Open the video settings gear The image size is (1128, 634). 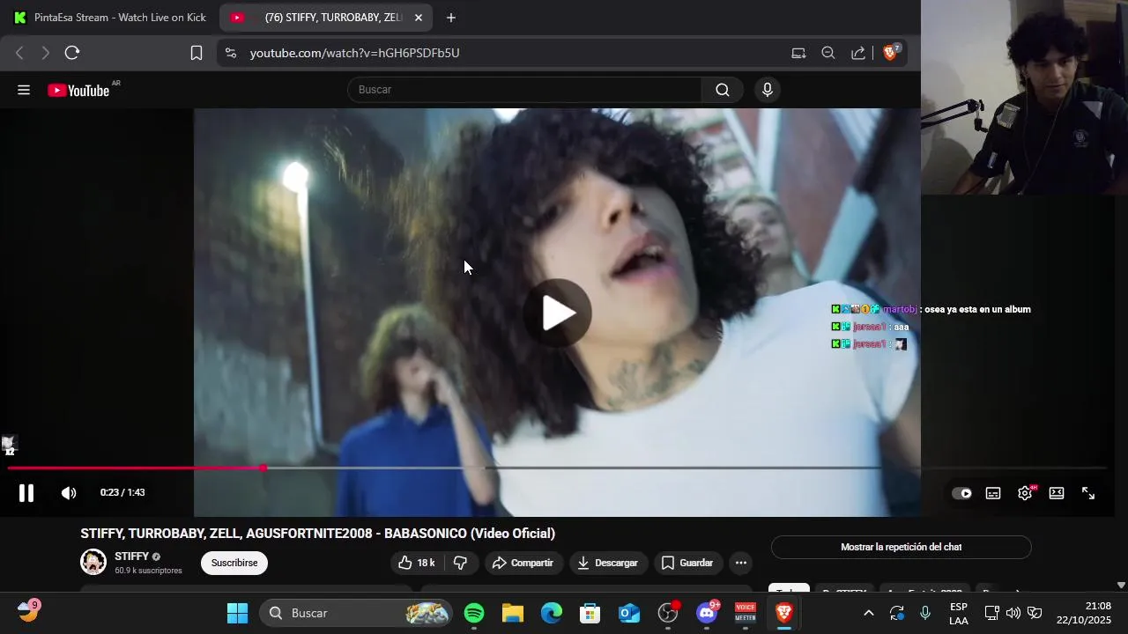pos(1025,493)
